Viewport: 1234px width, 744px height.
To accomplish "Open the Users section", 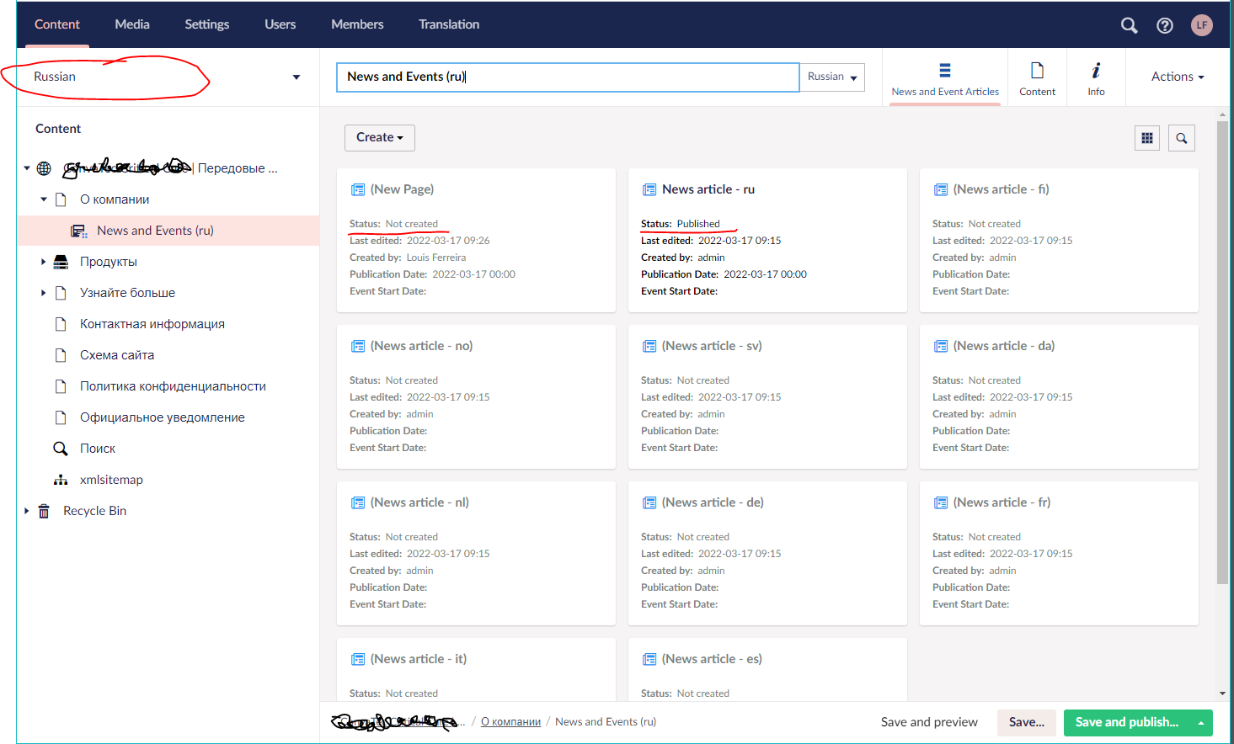I will click(280, 24).
